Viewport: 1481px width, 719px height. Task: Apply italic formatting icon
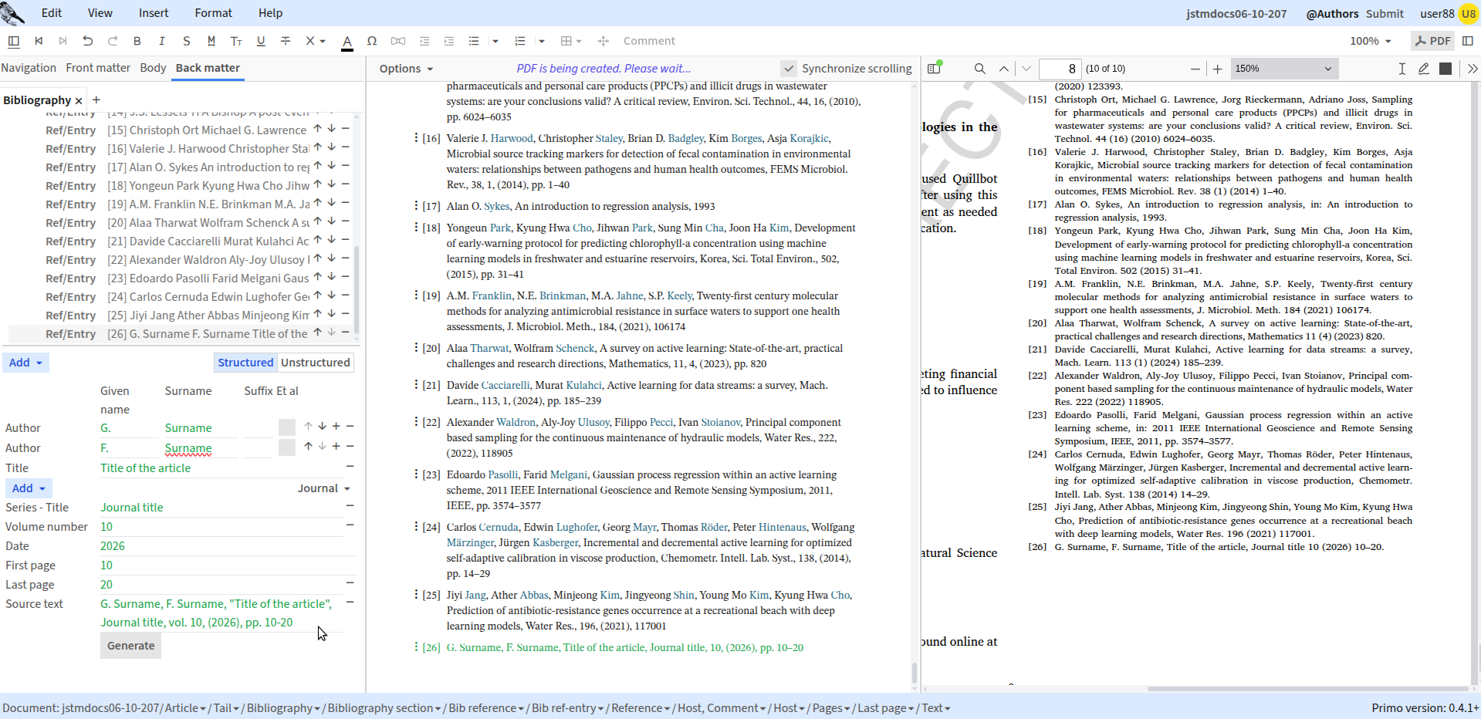(x=161, y=41)
